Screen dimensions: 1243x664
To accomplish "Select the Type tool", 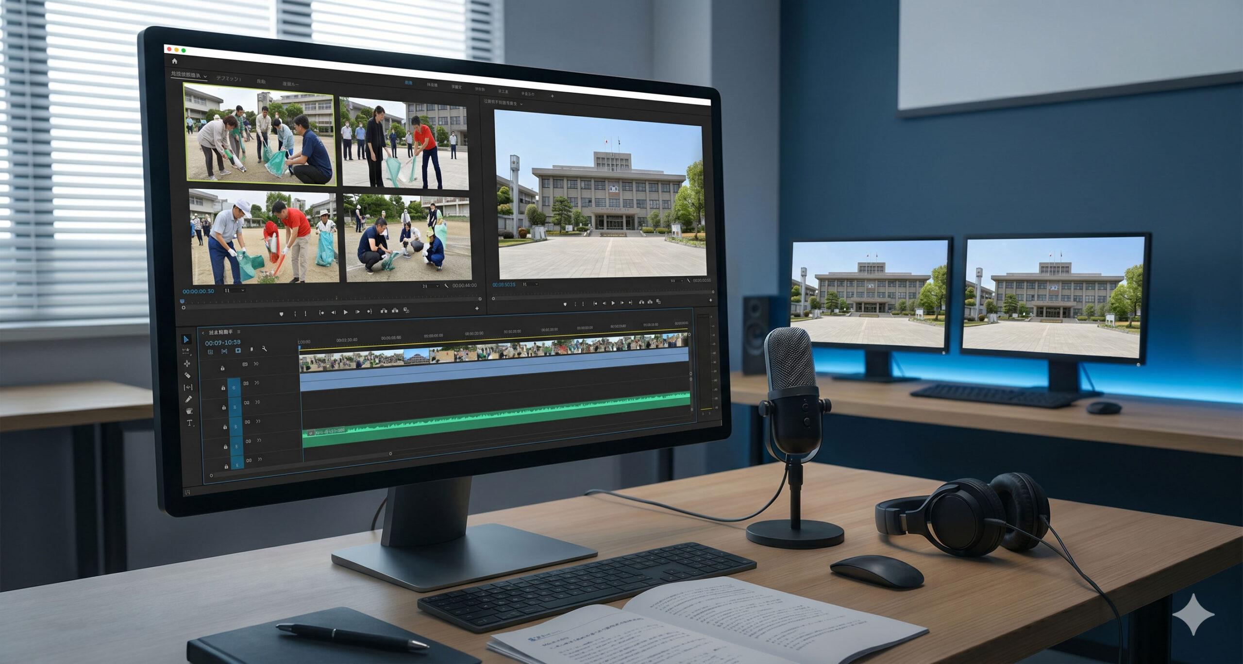I will click(x=190, y=423).
